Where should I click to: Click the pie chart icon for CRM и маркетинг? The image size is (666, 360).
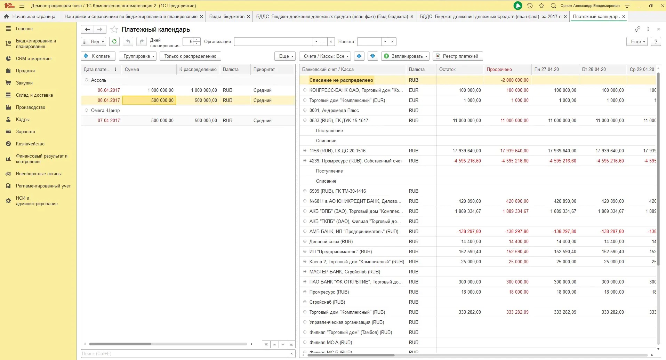tap(8, 59)
